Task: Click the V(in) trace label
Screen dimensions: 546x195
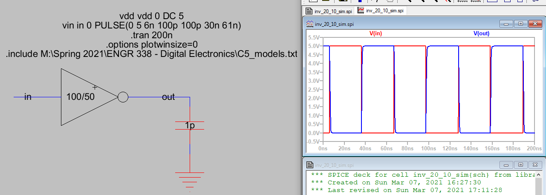Action: 376,33
